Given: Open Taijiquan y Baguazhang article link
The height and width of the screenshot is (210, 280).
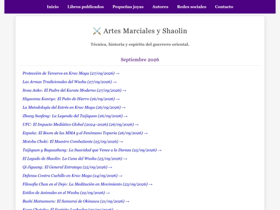Looking at the screenshot, I should (92, 150).
